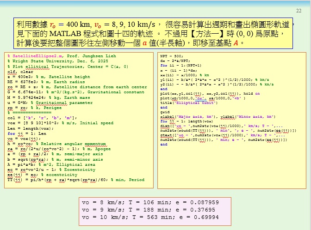Click the xlabel 'Major axis, km' line
Image resolution: width=311 pixels, height=230 pixels.
tap(218, 117)
